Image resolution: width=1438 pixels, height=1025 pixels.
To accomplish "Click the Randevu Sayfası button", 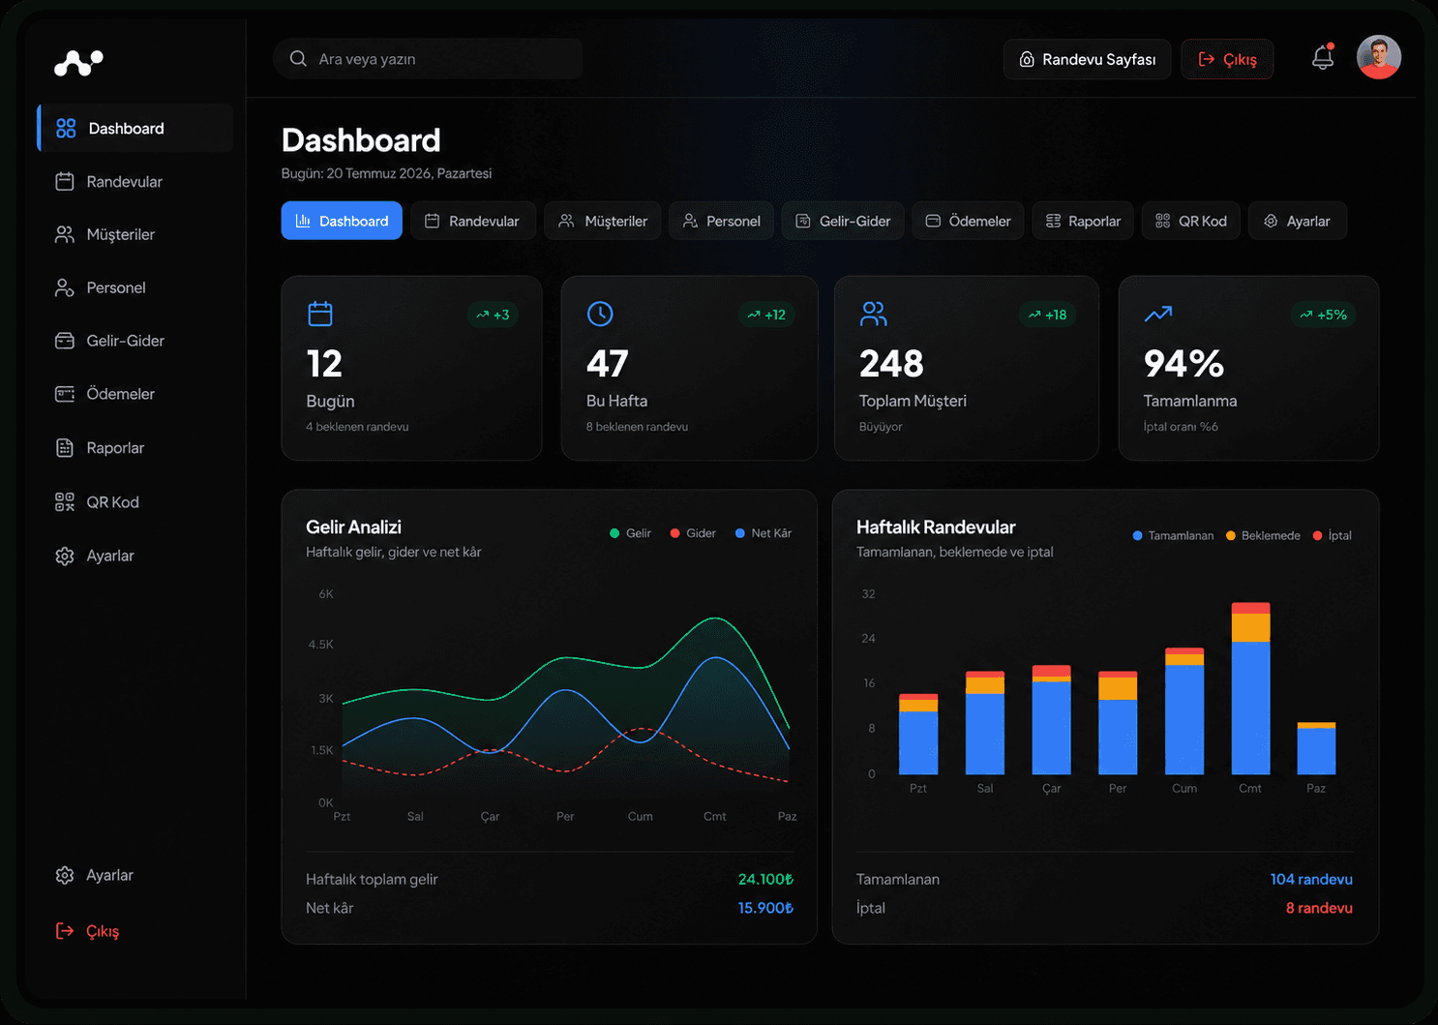I will [1087, 59].
